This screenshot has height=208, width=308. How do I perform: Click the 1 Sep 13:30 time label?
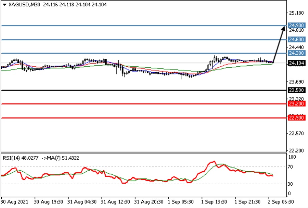pos(214,202)
